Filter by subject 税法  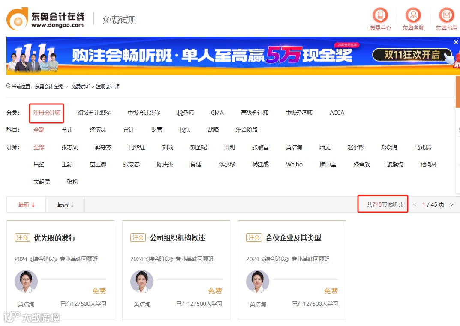[185, 130]
